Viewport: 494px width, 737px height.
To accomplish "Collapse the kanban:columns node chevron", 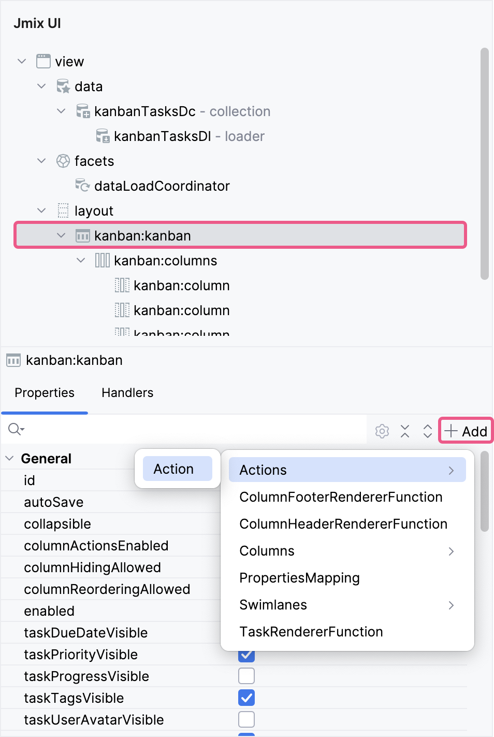I will tap(80, 260).
